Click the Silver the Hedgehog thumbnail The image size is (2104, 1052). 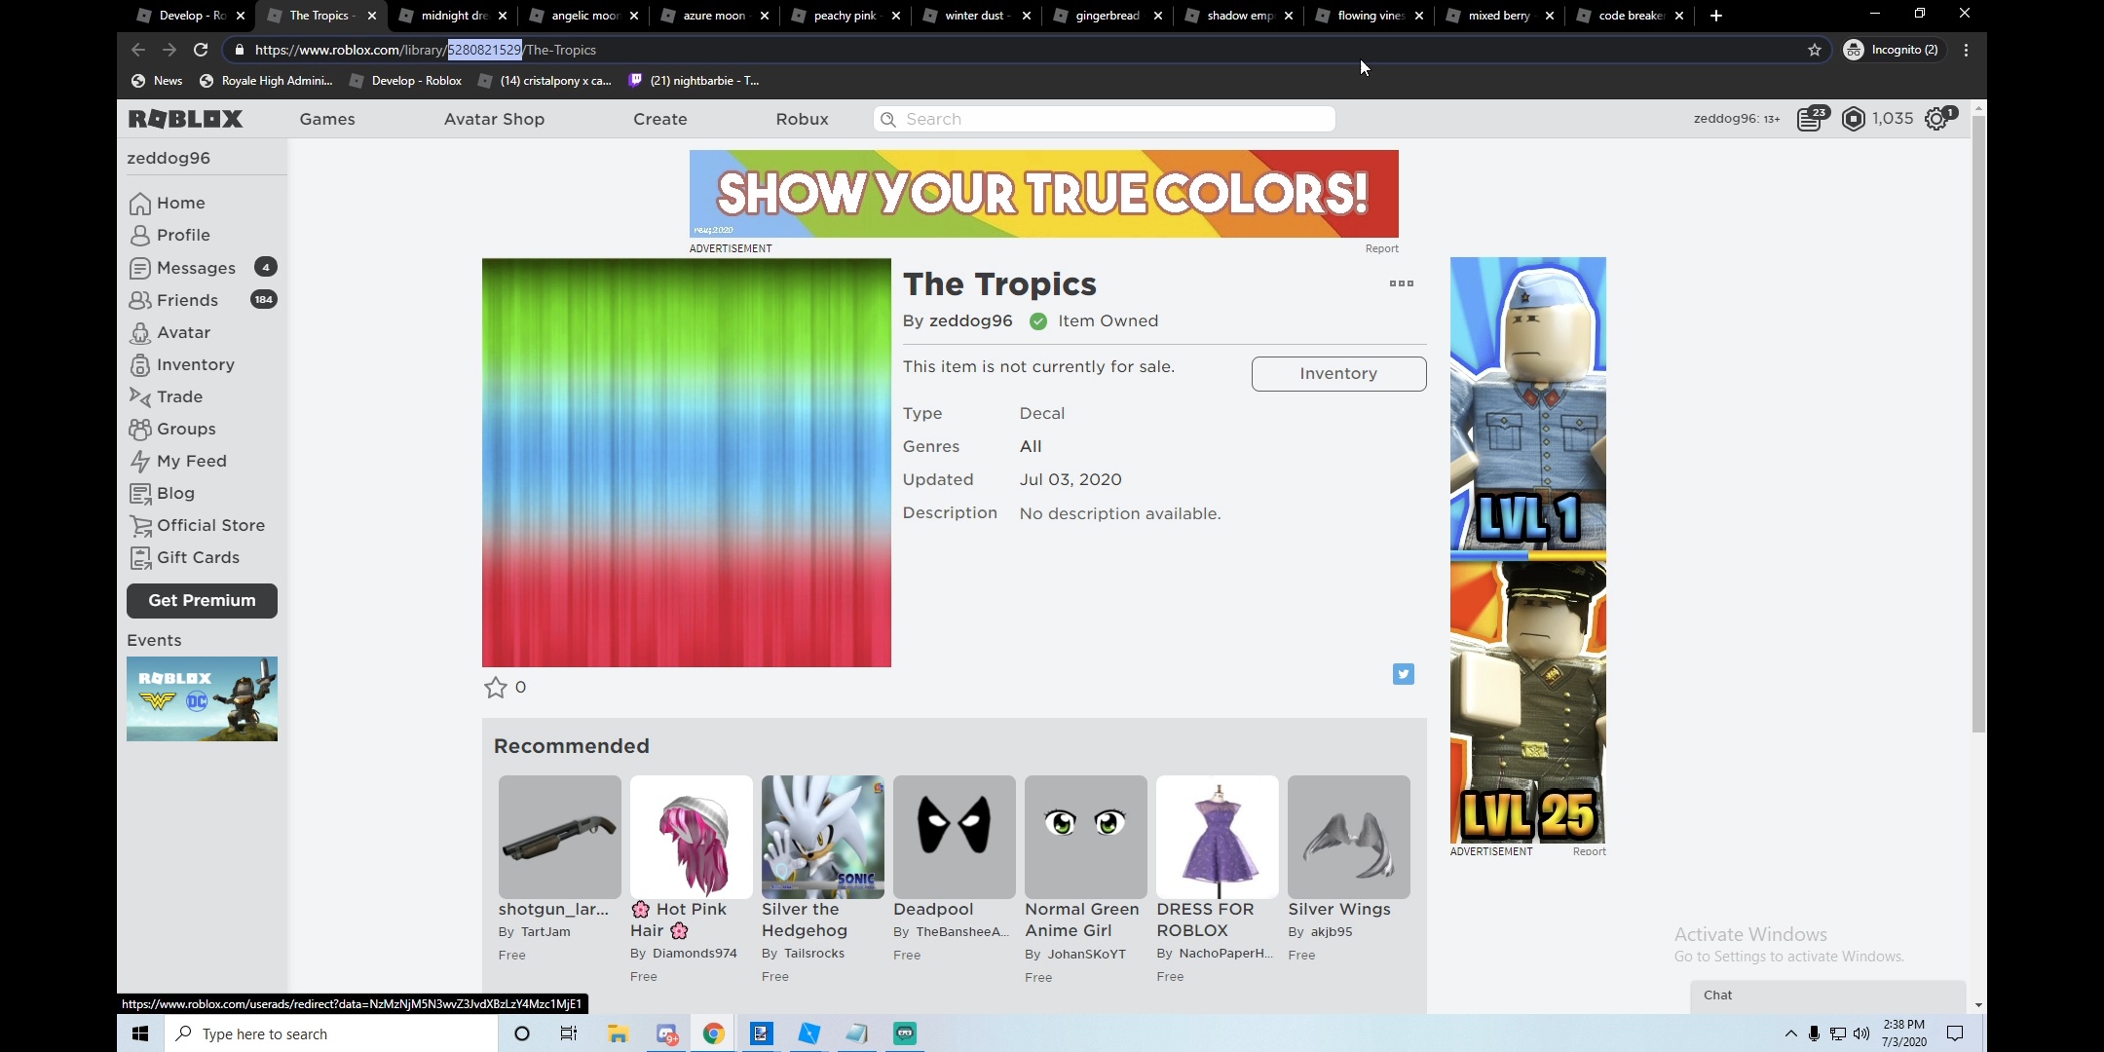pyautogui.click(x=822, y=836)
